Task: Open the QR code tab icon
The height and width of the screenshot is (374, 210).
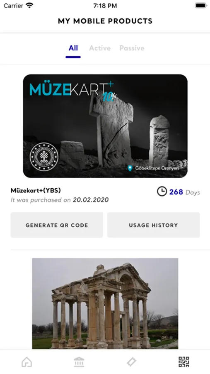Action: [183, 362]
